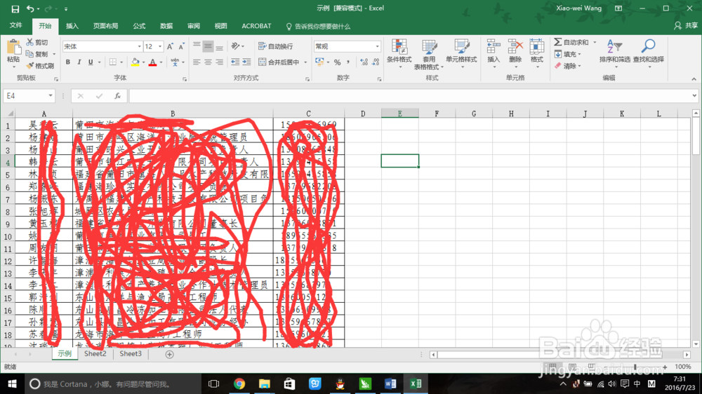Expand the borders dropdown arrow
Screen dimensions: 702x394
(121, 62)
